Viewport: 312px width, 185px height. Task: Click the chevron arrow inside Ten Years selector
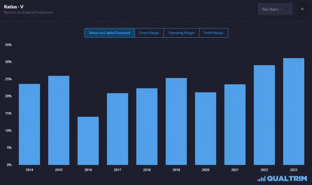[x=286, y=9]
